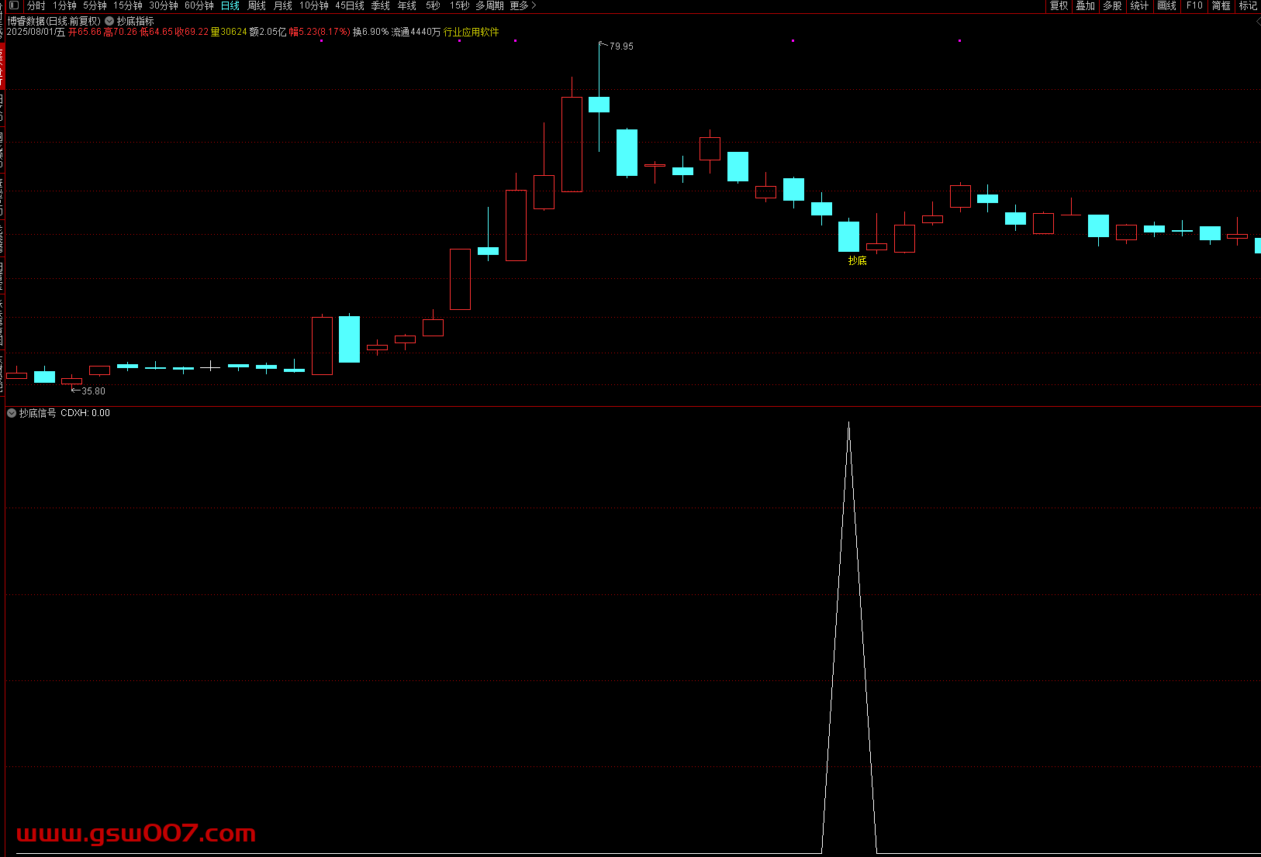
Task: Open the F10 company info
Action: [x=1194, y=5]
